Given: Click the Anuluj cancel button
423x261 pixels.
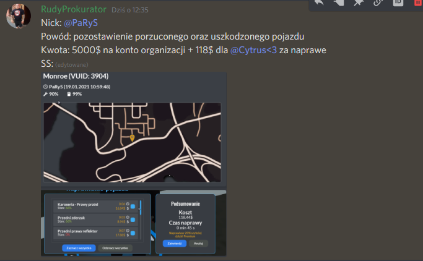Looking at the screenshot, I should [198, 244].
